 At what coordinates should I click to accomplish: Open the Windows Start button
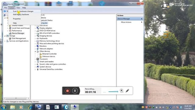[3, 107]
